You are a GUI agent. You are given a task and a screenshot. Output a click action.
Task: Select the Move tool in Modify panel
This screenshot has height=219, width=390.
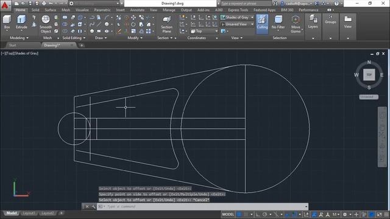[x=133, y=18]
